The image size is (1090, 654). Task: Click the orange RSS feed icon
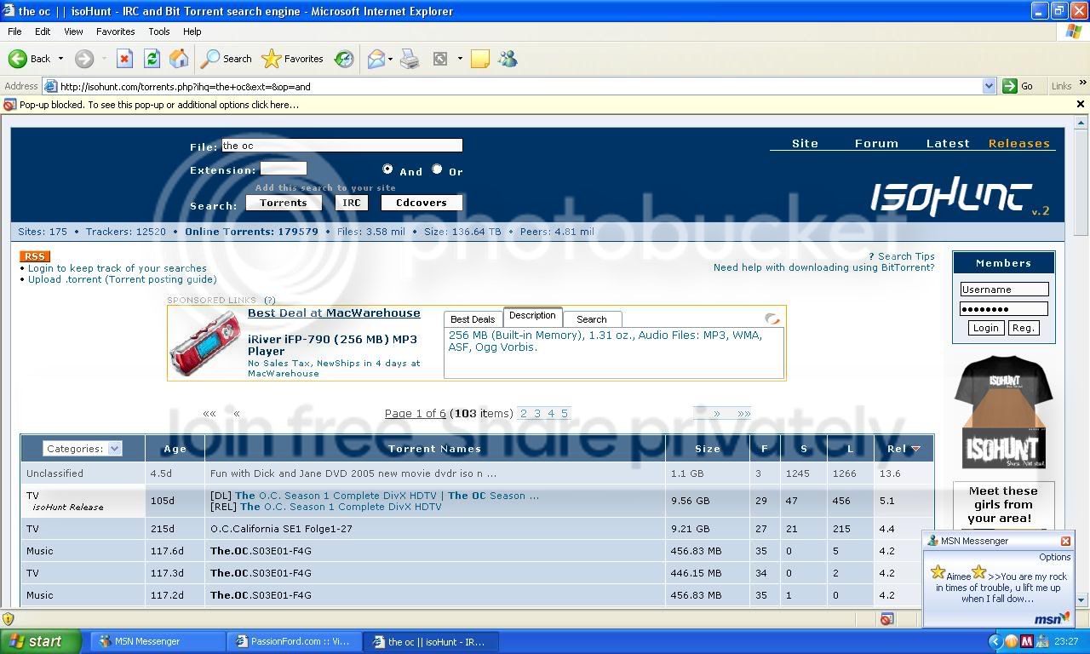pyautogui.click(x=35, y=256)
